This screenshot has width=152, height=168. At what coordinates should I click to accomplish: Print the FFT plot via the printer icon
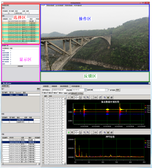click(111, 132)
